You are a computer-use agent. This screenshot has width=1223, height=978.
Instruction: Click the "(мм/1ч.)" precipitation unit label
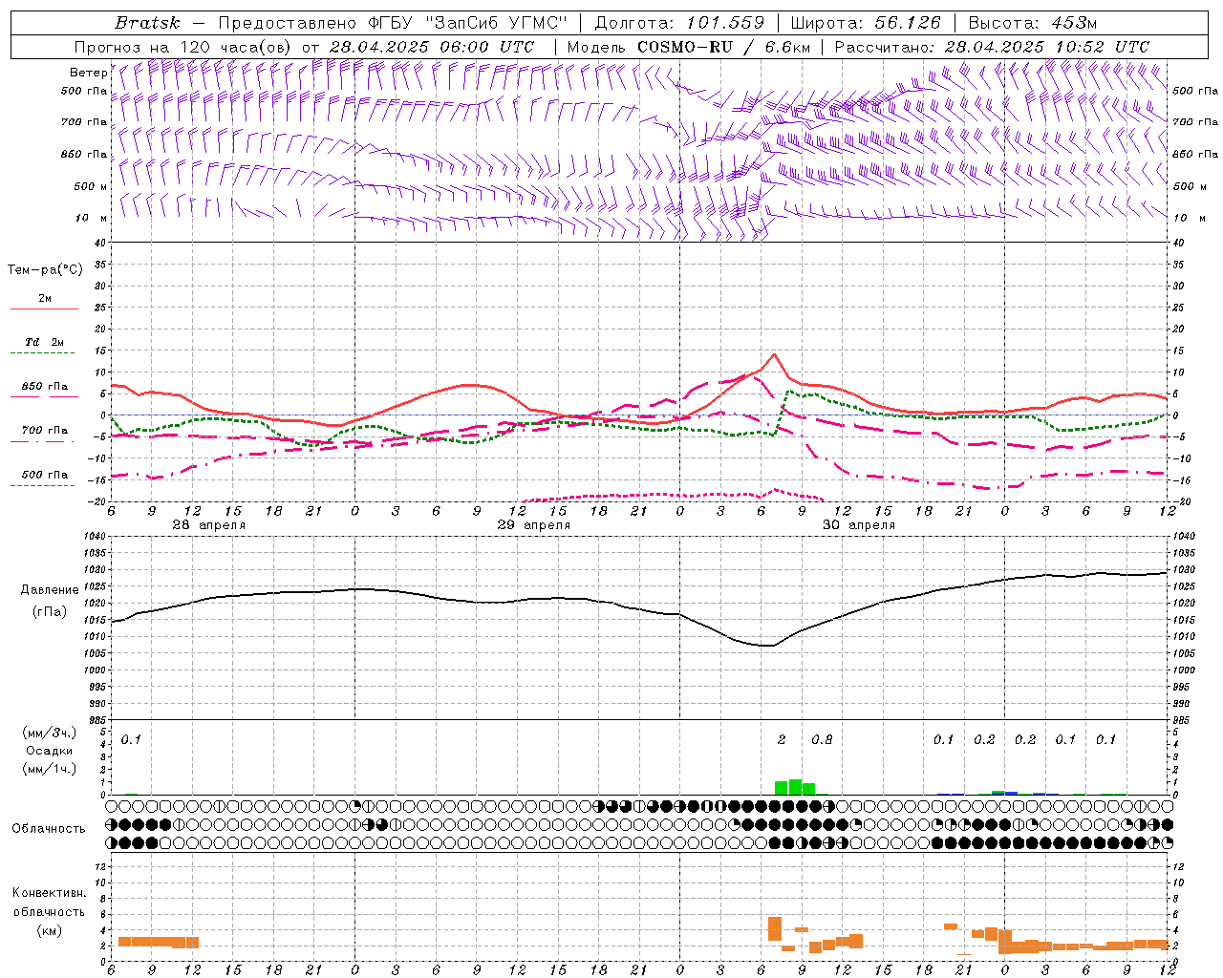(x=50, y=769)
